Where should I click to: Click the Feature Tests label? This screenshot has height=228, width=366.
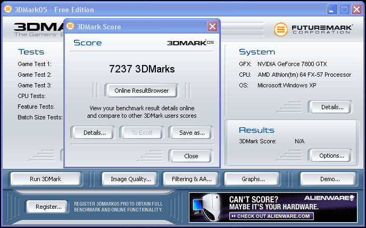[x=36, y=107]
